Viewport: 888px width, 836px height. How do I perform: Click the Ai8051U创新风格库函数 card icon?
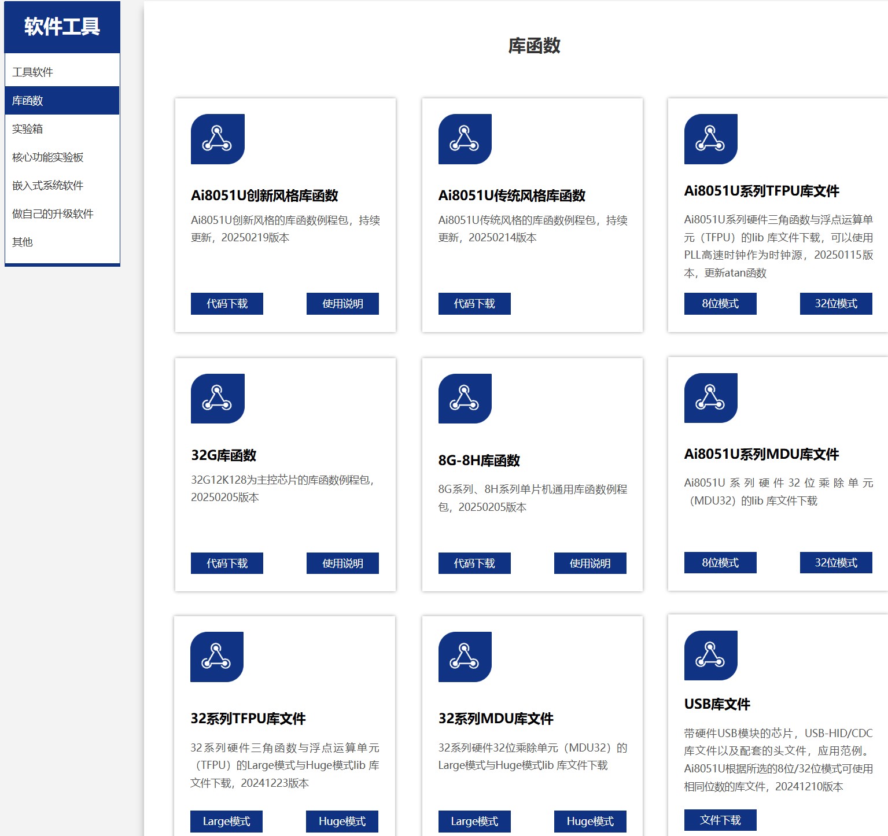(218, 139)
